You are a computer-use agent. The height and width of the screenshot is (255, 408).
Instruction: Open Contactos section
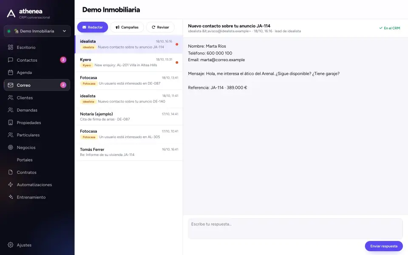(37, 60)
